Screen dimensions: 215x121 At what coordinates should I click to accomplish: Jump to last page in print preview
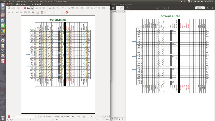[21, 12]
